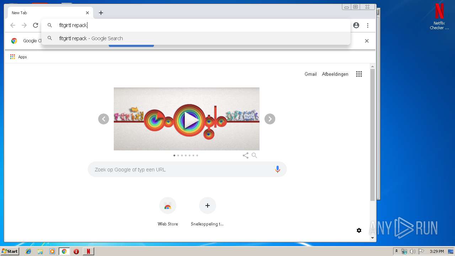Open a new tab with plus button

pyautogui.click(x=101, y=13)
